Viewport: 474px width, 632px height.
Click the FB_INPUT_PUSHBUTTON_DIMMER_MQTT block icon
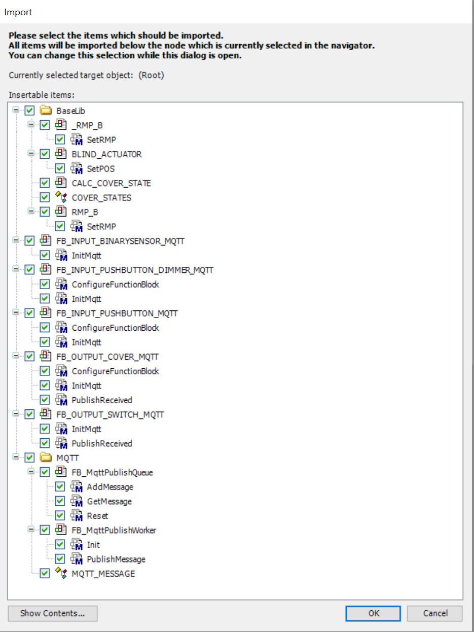point(46,270)
